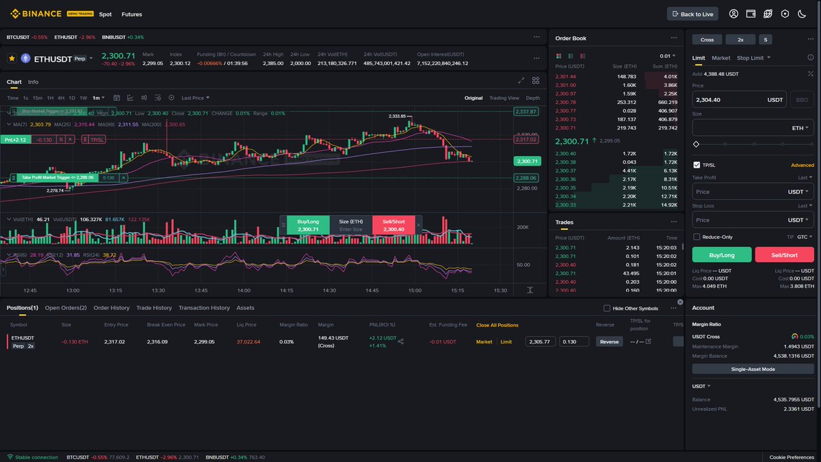
Task: Switch chart to Original view
Action: click(473, 98)
